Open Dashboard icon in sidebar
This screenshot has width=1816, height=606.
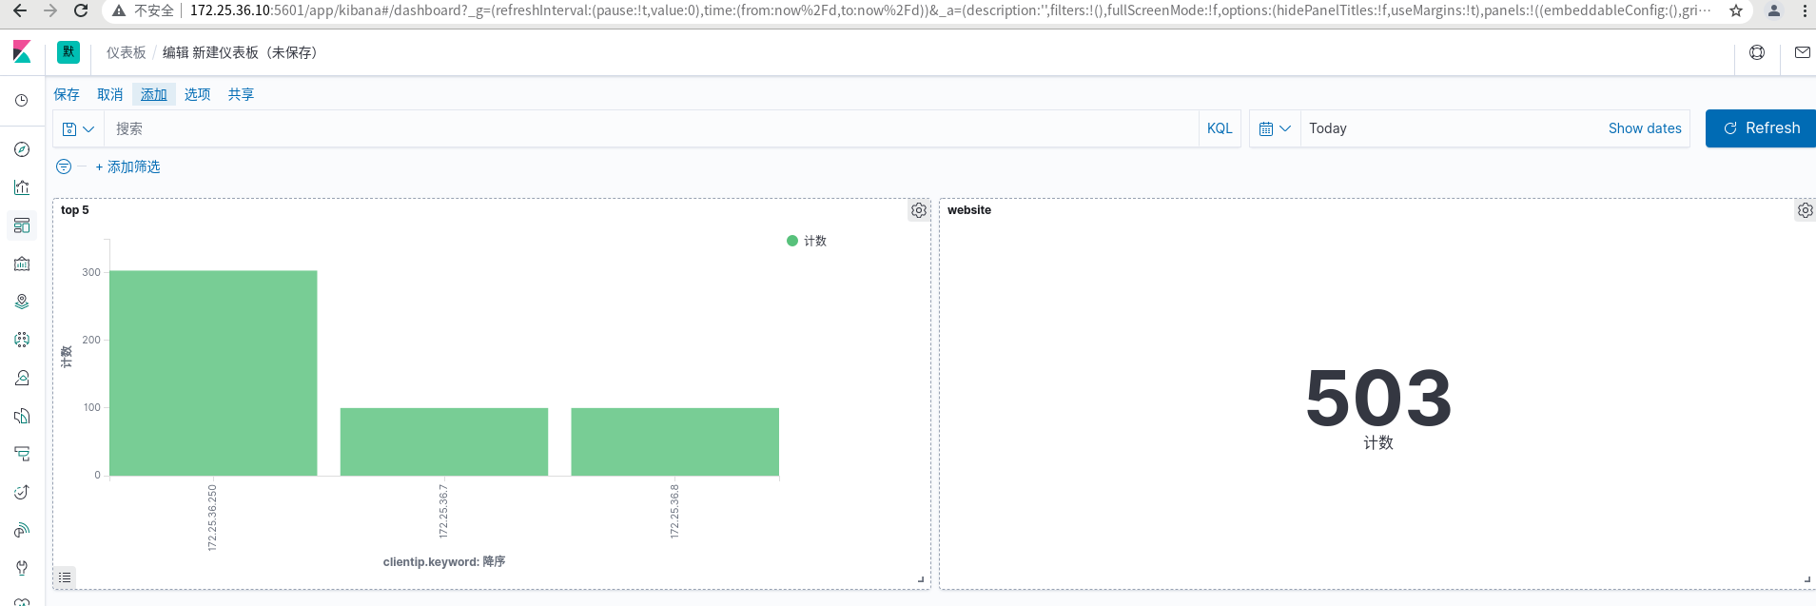(22, 225)
